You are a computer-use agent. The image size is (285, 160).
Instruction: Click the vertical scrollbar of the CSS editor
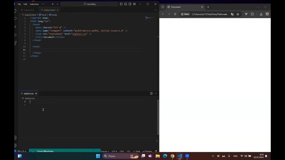tap(158, 117)
